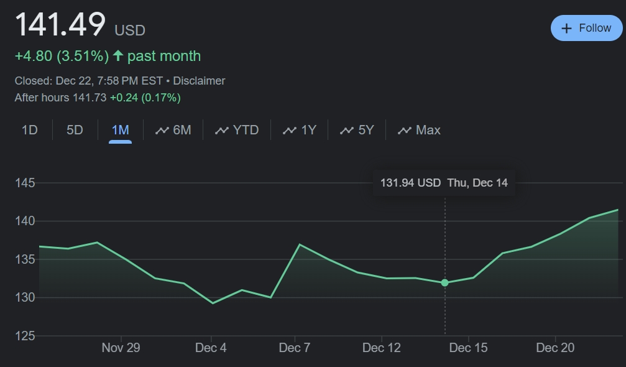Click the green up arrow near past month
The height and width of the screenshot is (367, 626).
click(117, 55)
